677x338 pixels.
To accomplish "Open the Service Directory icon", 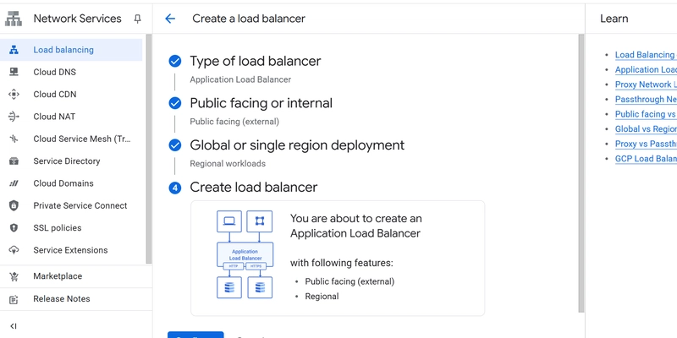I will [x=14, y=161].
